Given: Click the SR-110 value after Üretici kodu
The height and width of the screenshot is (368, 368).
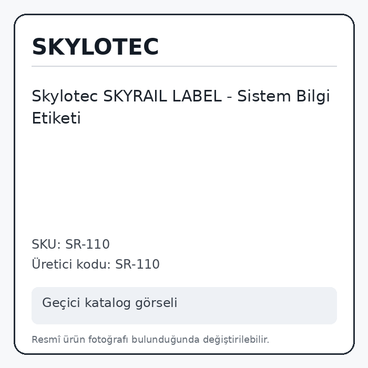Looking at the screenshot, I should pyautogui.click(x=138, y=264).
